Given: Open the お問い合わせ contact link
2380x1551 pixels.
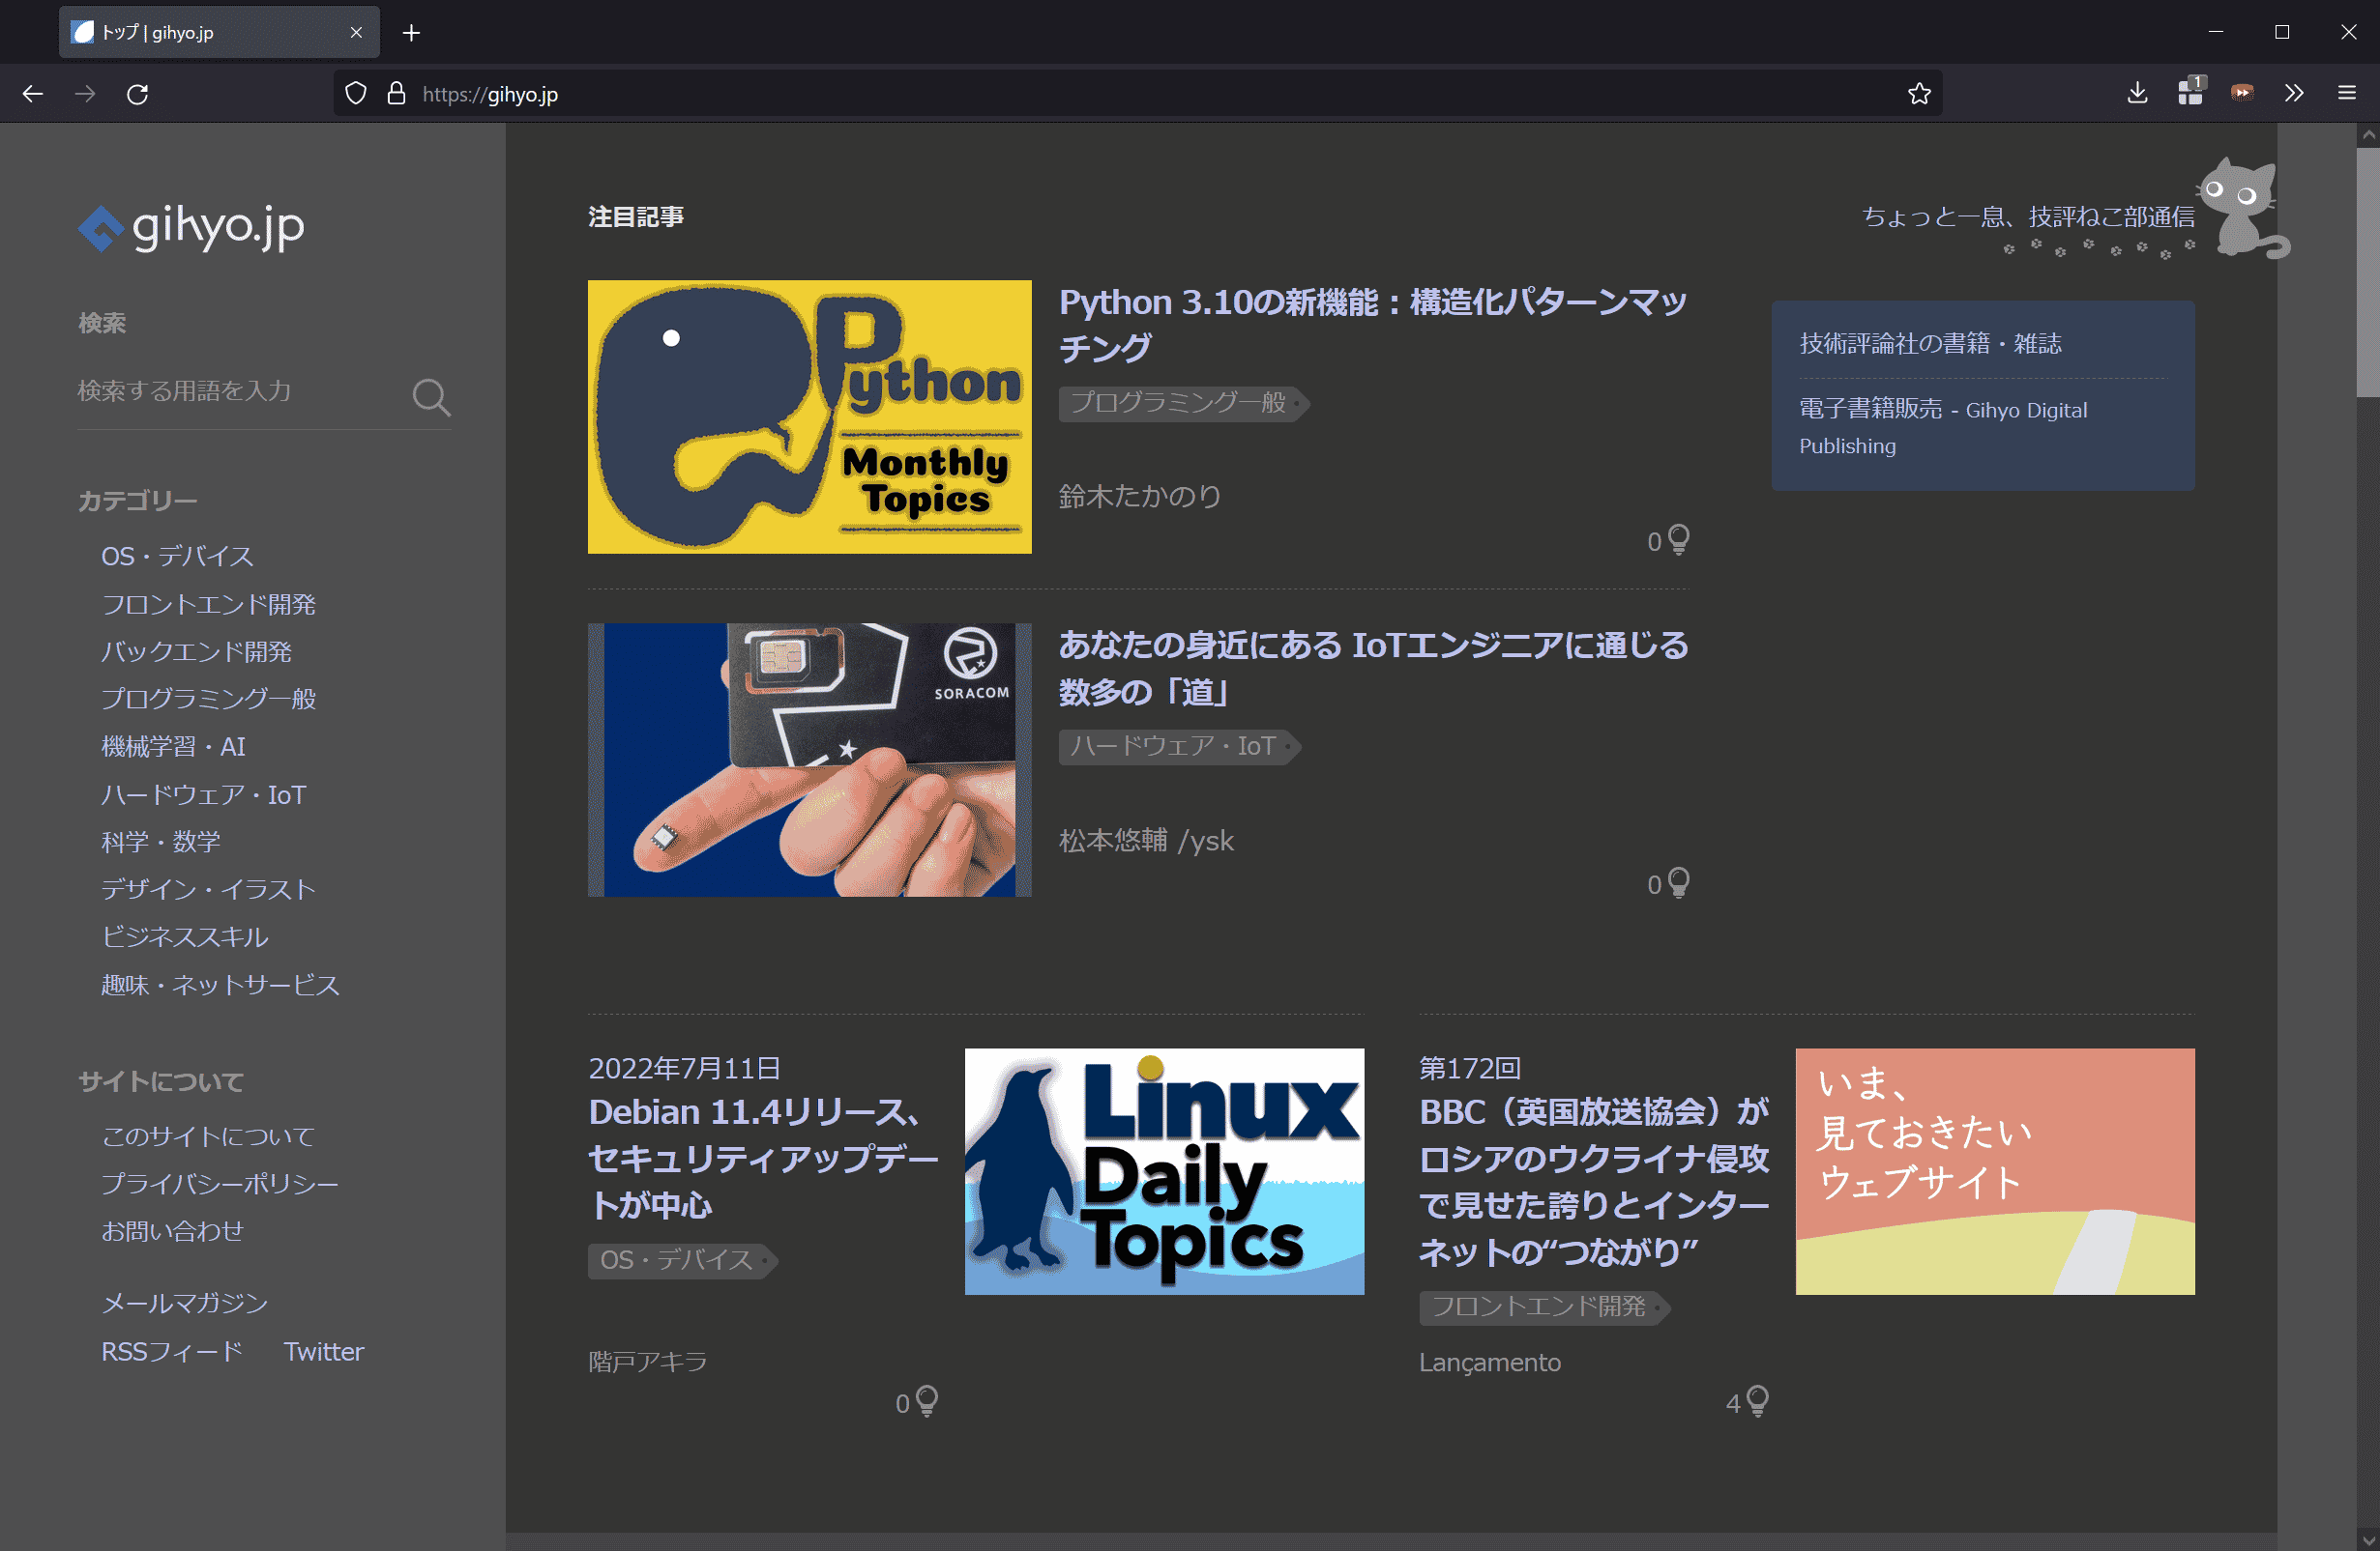Looking at the screenshot, I should tap(172, 1231).
